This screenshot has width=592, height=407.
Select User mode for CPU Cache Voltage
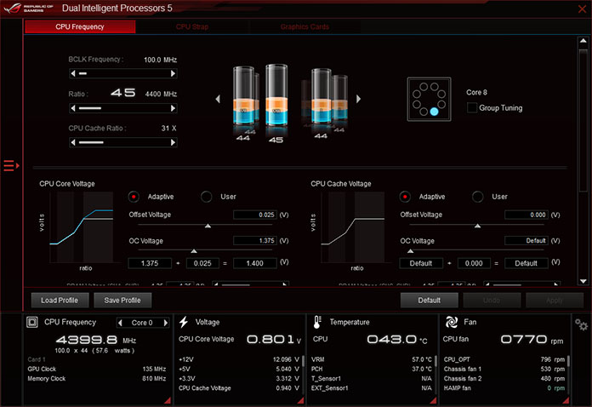pyautogui.click(x=478, y=197)
